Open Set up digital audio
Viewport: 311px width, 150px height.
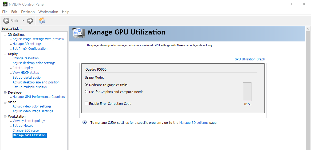point(27,78)
